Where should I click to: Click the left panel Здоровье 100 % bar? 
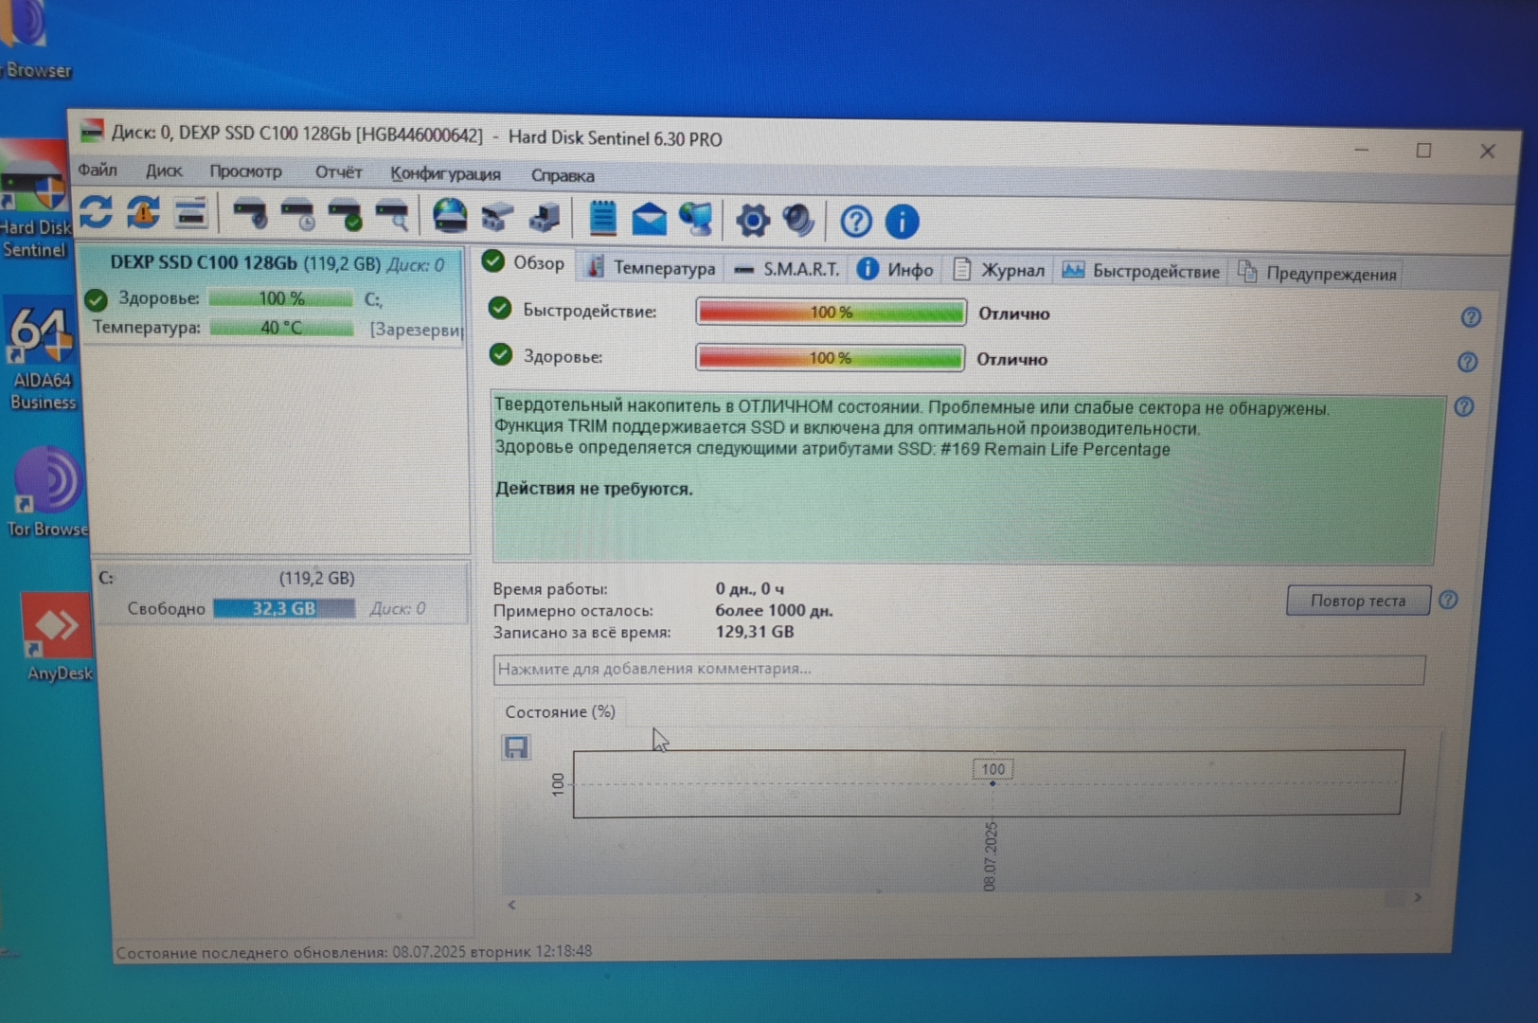pos(281,298)
